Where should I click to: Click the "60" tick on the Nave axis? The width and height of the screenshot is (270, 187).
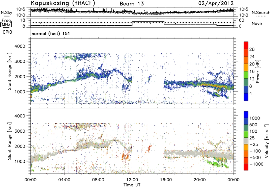(242, 20)
